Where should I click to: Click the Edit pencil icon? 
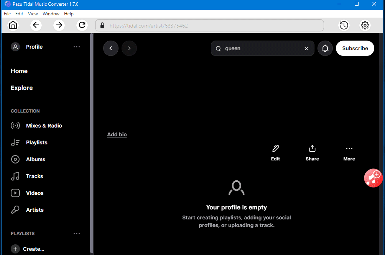click(275, 149)
